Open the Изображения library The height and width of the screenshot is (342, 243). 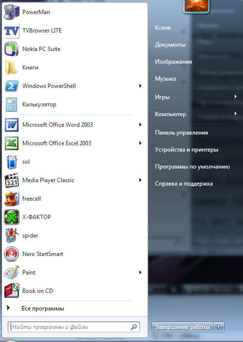point(174,62)
